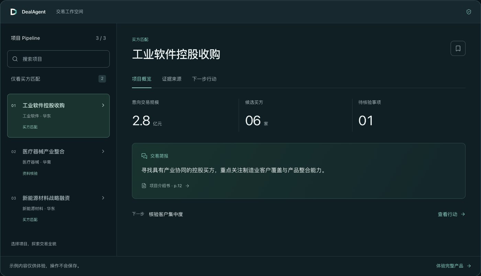
Task: Click the 资料核验 status tag
Action: point(30,173)
